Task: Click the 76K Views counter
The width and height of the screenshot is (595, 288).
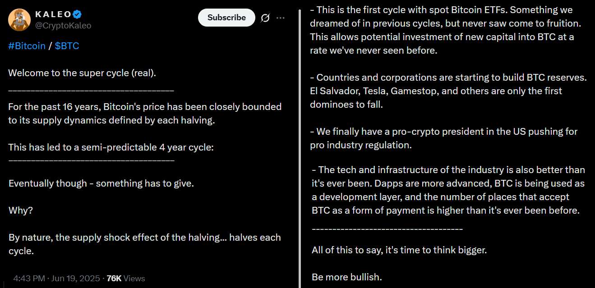Action: pyautogui.click(x=126, y=278)
